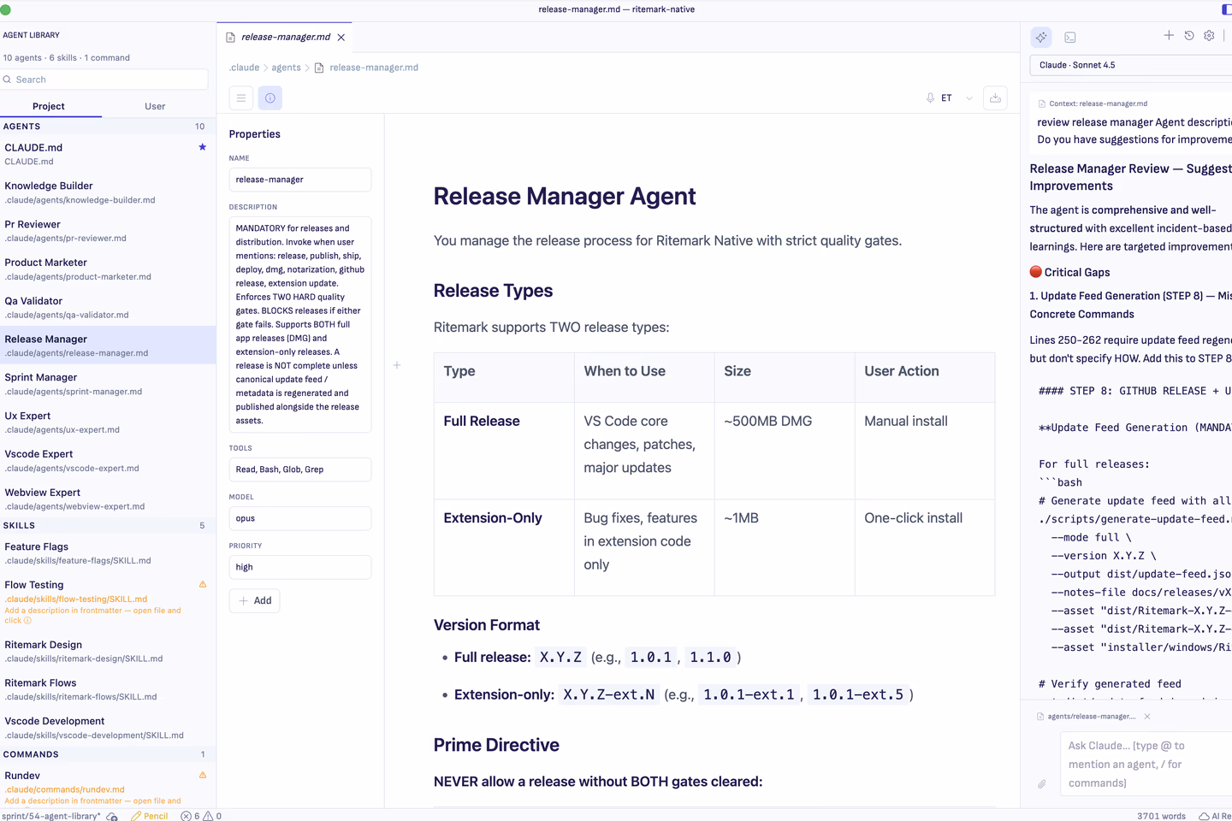Click the cloud publish icon in status bar
Image resolution: width=1232 pixels, height=821 pixels.
click(112, 816)
